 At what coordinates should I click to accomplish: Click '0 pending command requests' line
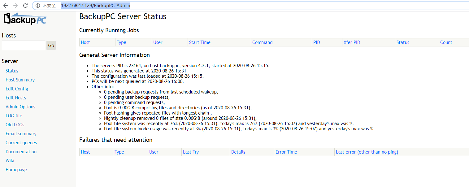click(x=134, y=102)
